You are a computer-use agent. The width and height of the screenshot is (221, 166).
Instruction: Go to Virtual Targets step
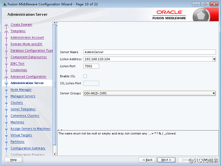tap(21, 135)
